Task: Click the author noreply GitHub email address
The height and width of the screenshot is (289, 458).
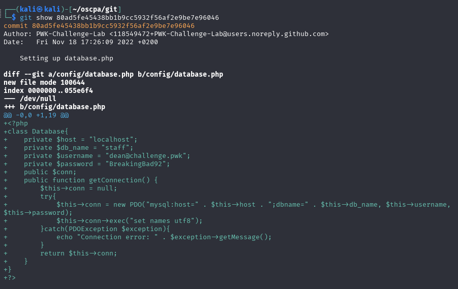Action: 219,34
